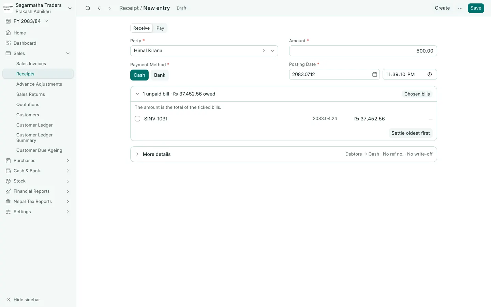This screenshot has width=491, height=307.
Task: Select Cash payment method
Action: (x=139, y=75)
